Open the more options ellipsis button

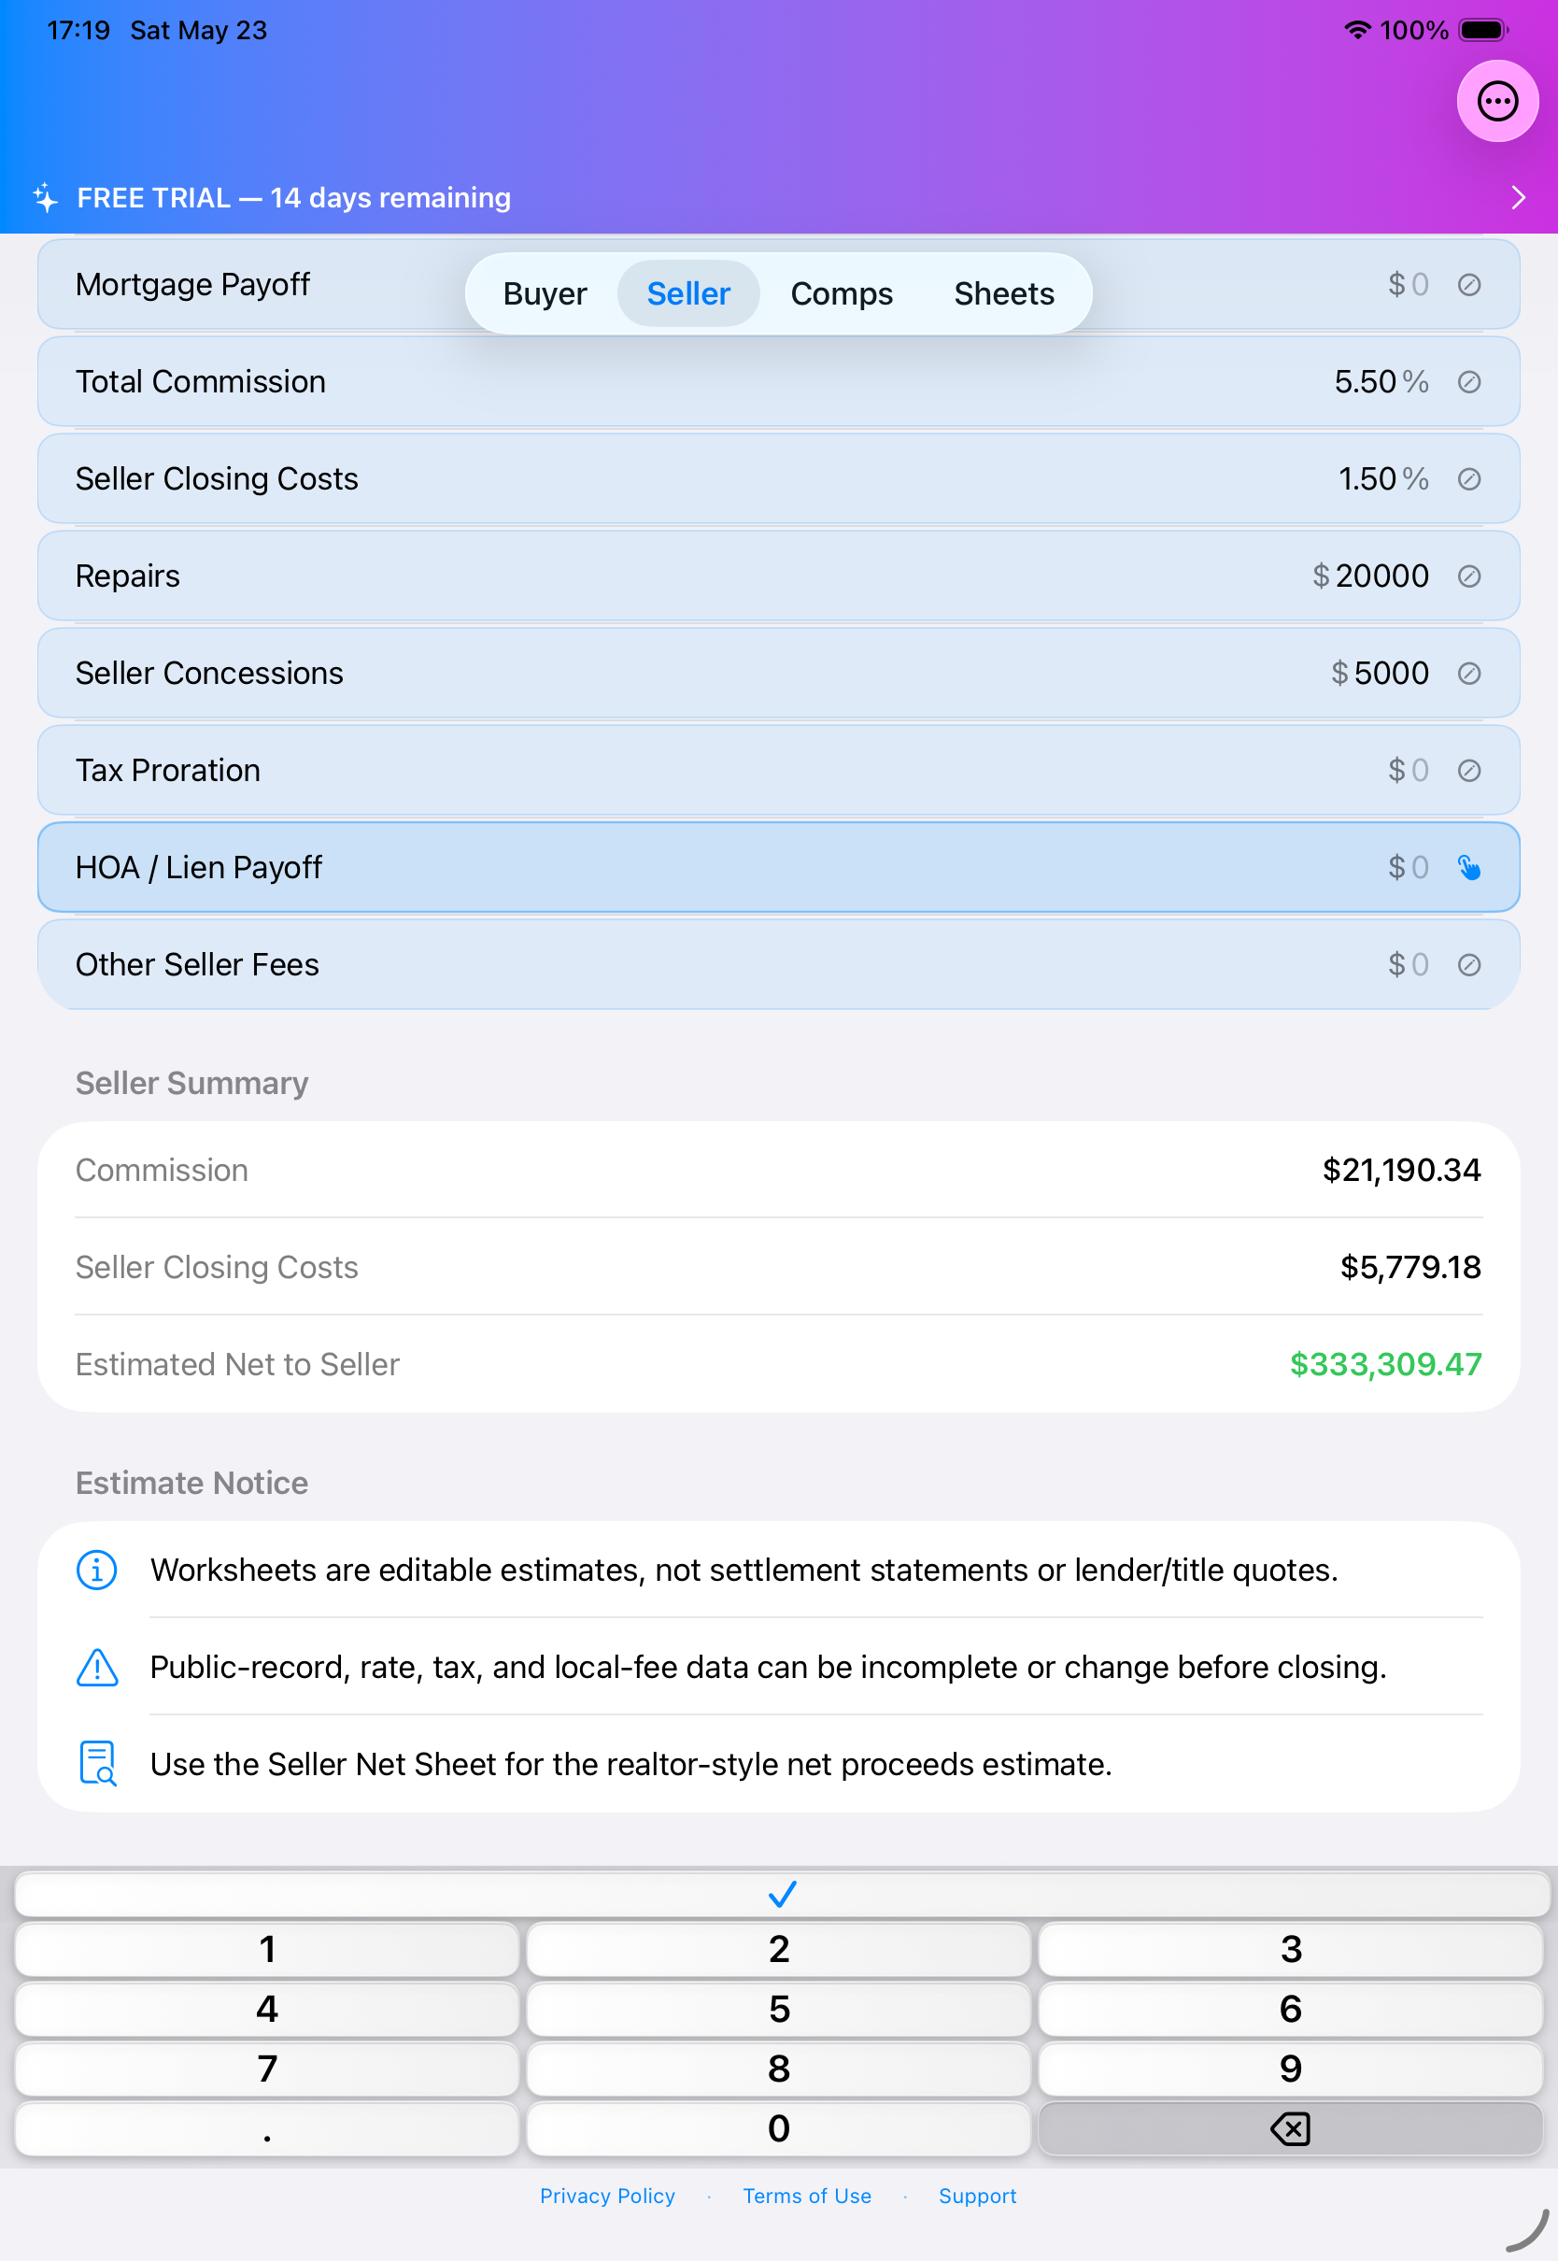pyautogui.click(x=1496, y=102)
